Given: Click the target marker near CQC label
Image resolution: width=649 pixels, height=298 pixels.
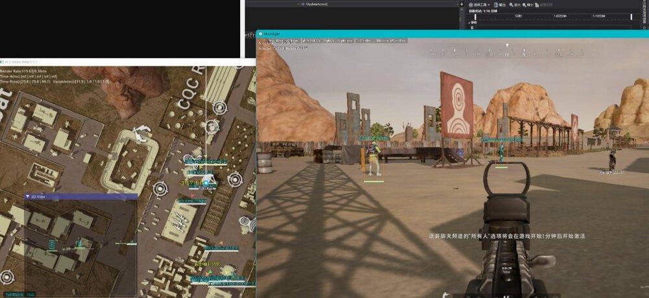Looking at the screenshot, I should 219,108.
